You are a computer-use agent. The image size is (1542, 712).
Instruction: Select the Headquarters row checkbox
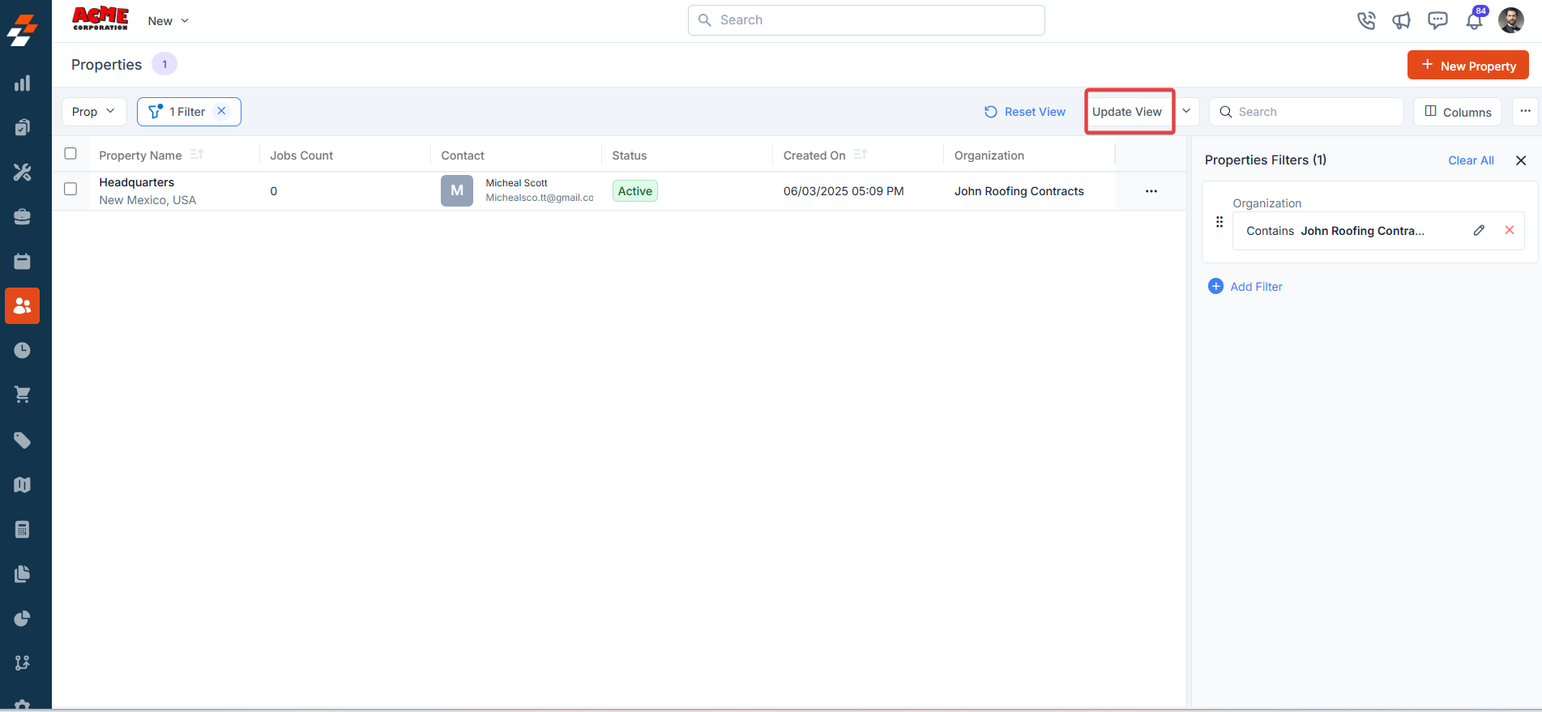click(70, 189)
